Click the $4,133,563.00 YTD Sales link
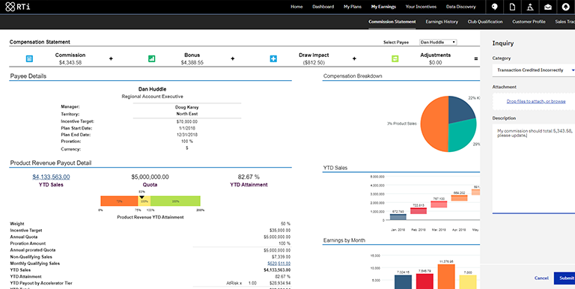Image resolution: width=575 pixels, height=289 pixels. 51,177
